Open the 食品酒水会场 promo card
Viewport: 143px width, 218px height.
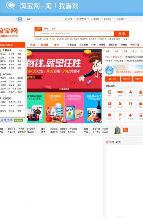point(93,108)
